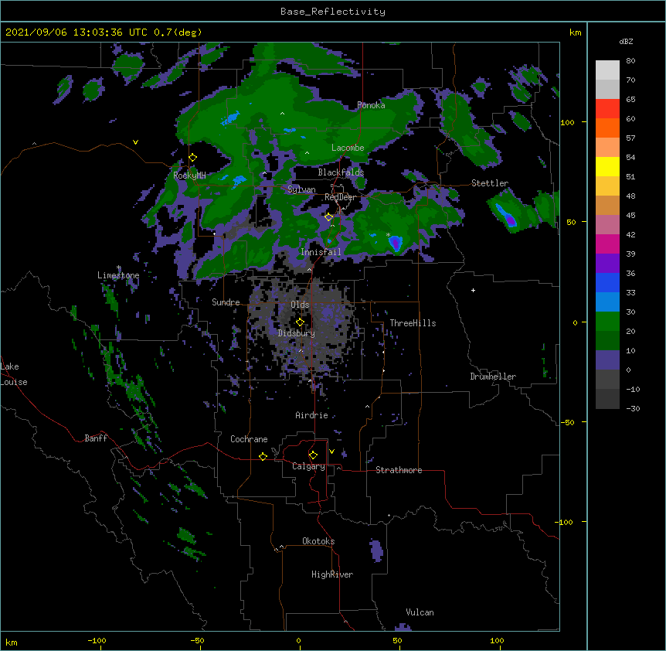Select the yellow diamond radar marker at Olds

coord(300,322)
